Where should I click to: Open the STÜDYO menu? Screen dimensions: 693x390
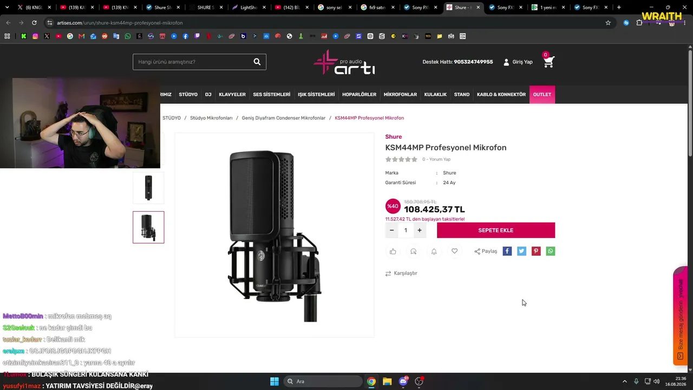click(188, 95)
